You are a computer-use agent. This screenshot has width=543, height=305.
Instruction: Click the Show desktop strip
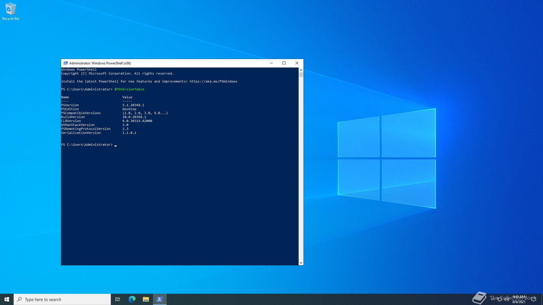tap(542, 299)
